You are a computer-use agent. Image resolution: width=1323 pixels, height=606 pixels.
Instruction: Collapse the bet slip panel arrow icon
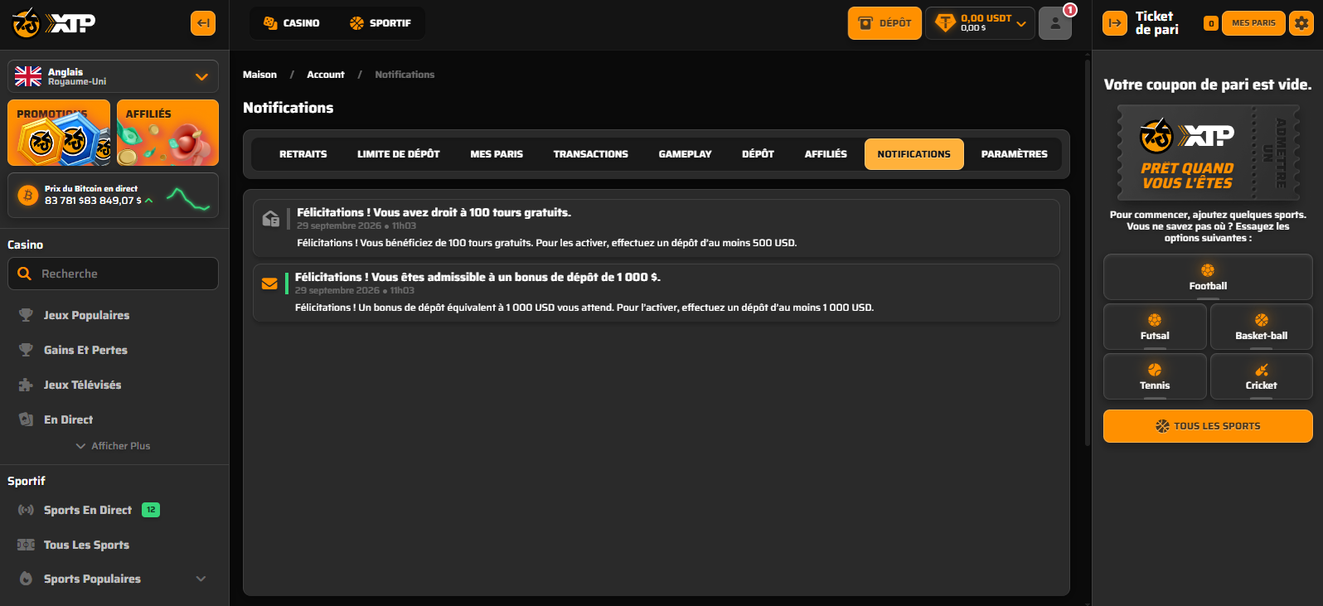click(x=1115, y=23)
